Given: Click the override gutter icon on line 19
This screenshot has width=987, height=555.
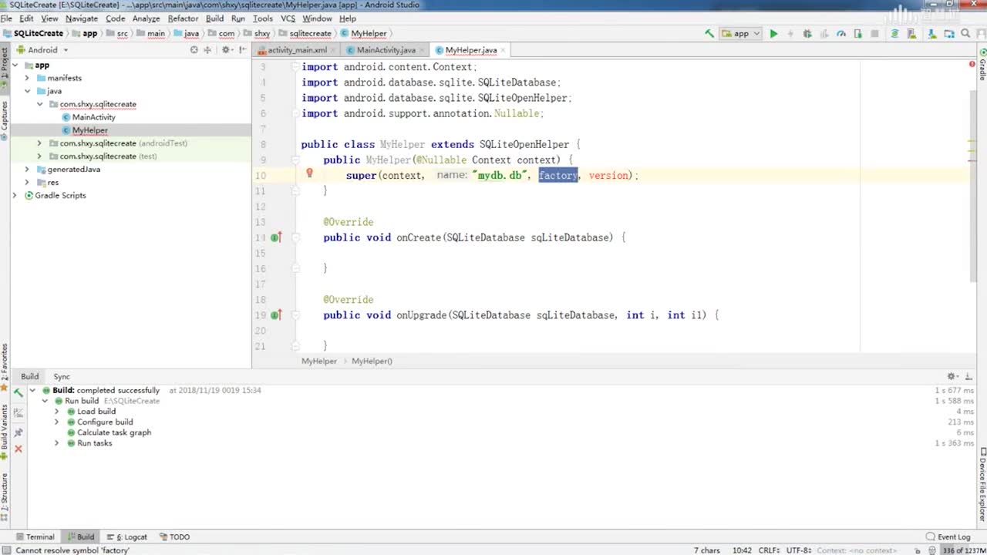Looking at the screenshot, I should tap(276, 314).
